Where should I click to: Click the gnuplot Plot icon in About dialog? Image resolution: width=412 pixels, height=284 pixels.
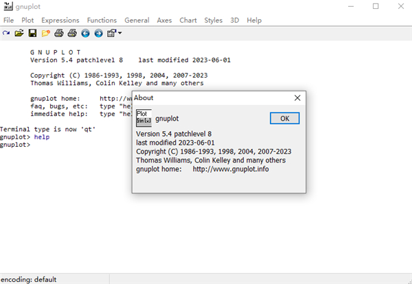point(144,118)
